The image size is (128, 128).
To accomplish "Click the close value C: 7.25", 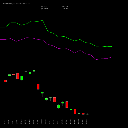I will coord(44,6).
